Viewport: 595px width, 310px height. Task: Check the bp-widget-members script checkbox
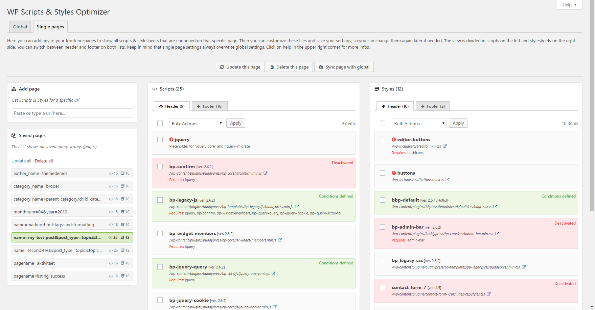pyautogui.click(x=160, y=233)
